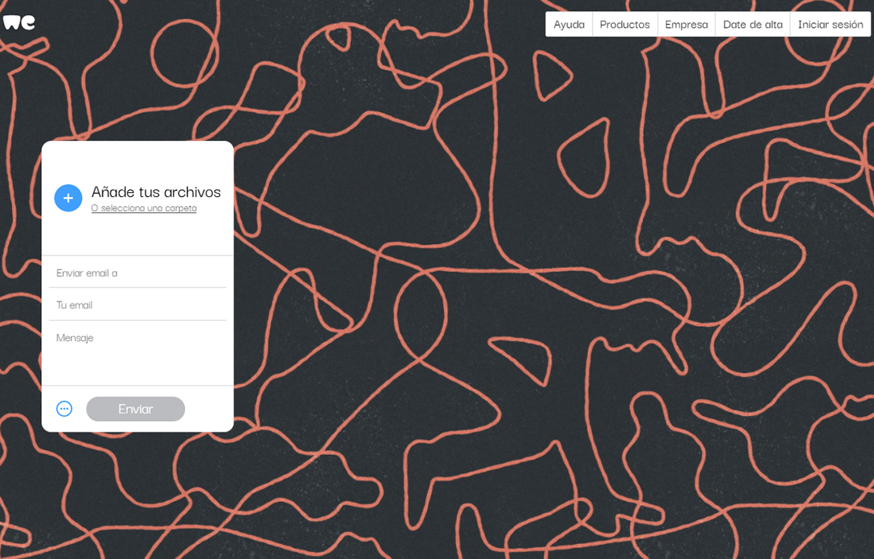Focus the 'Enviar email a' field
The height and width of the screenshot is (559, 874).
138,273
